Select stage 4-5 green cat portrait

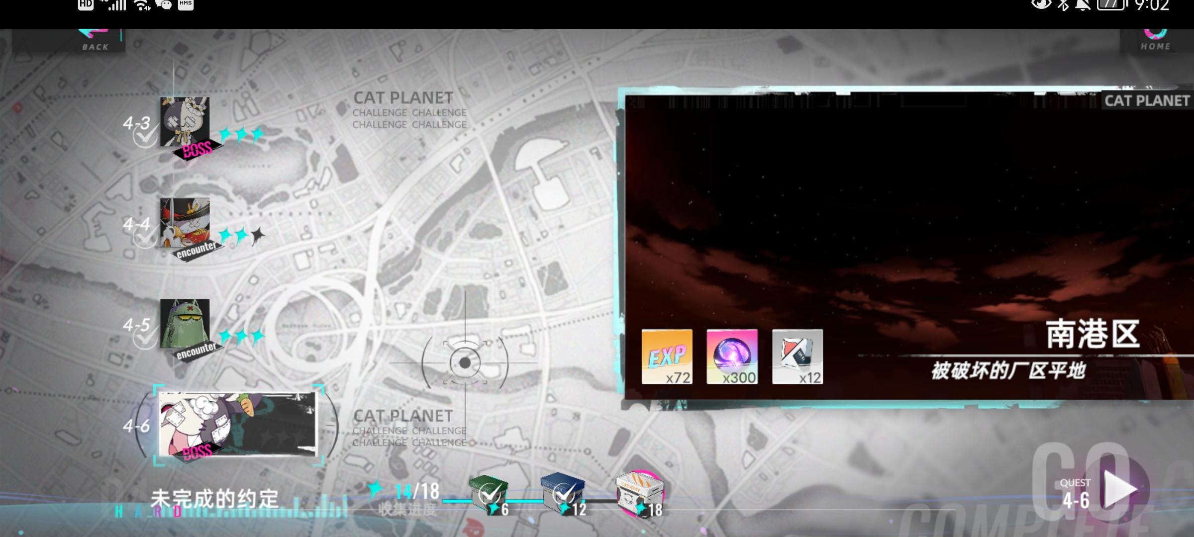pos(185,324)
